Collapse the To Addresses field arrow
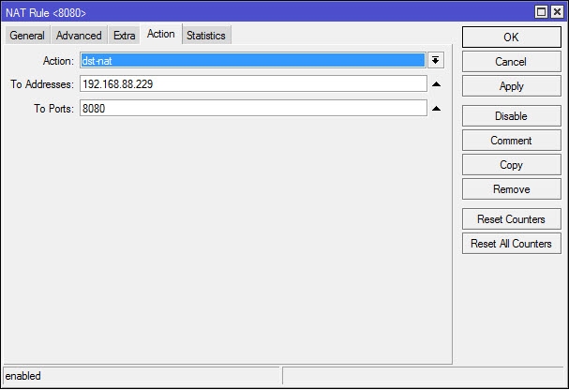Screen dimensions: 569x390 [436, 84]
